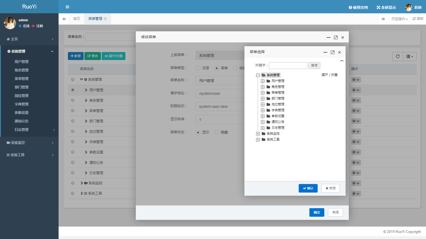Click the hamburger menu toggle in header

68,7
